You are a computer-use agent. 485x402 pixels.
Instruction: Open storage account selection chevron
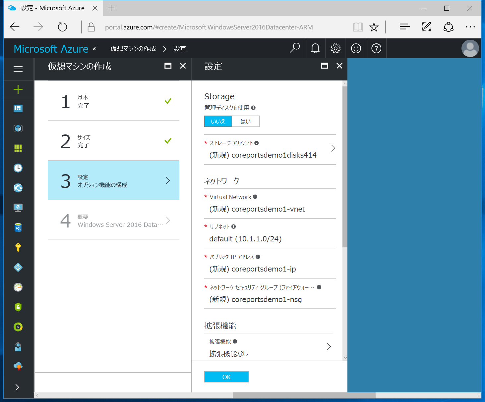[x=333, y=148]
